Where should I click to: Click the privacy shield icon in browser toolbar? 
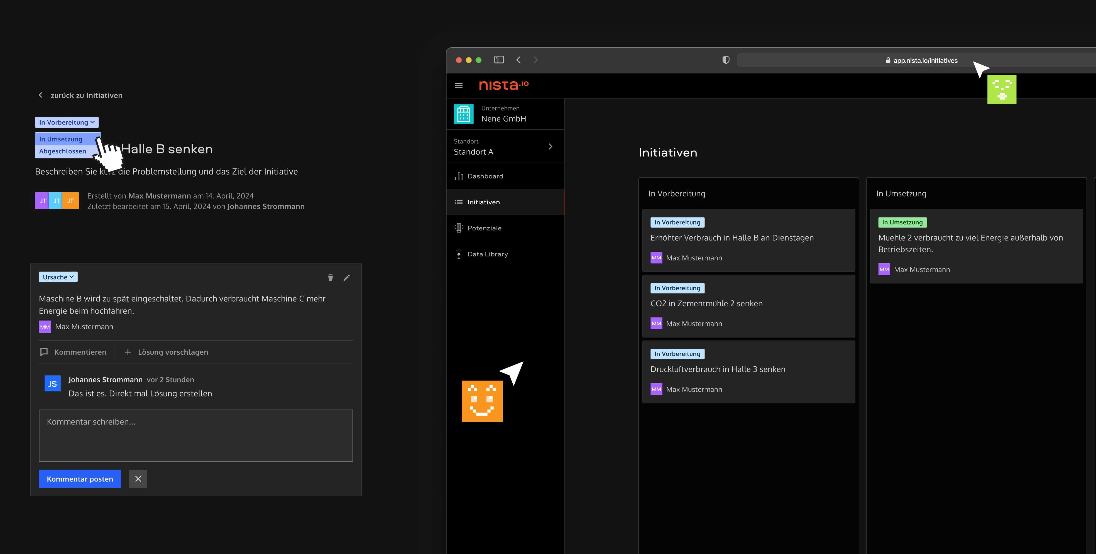(726, 60)
